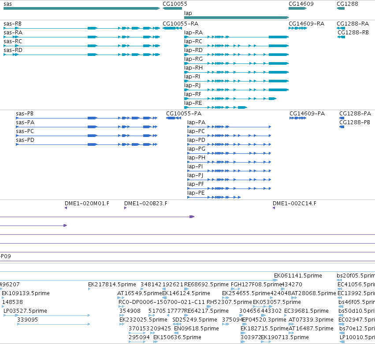Select the FGH127F08.5prime EST label

(x=256, y=285)
